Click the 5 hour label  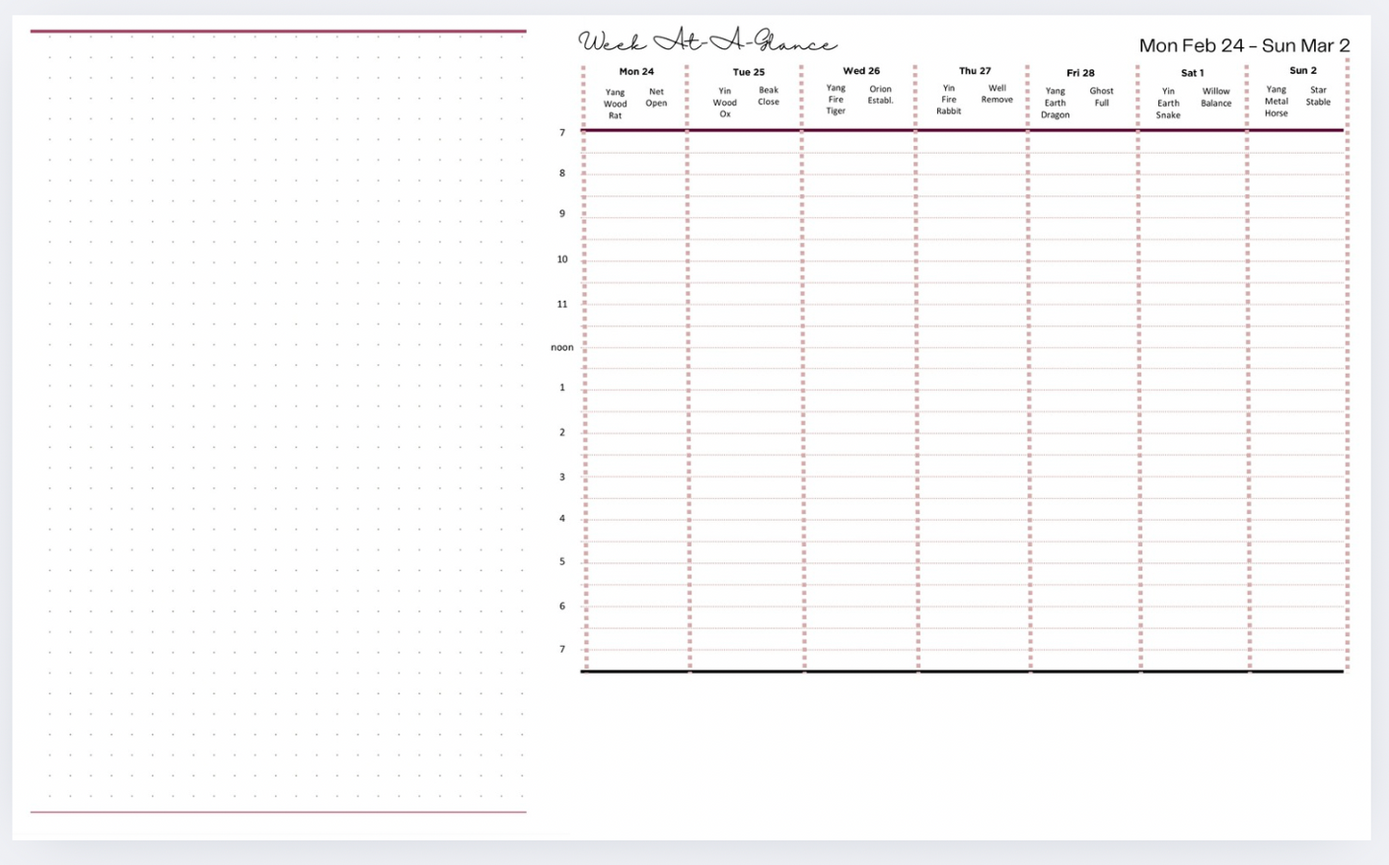(562, 561)
